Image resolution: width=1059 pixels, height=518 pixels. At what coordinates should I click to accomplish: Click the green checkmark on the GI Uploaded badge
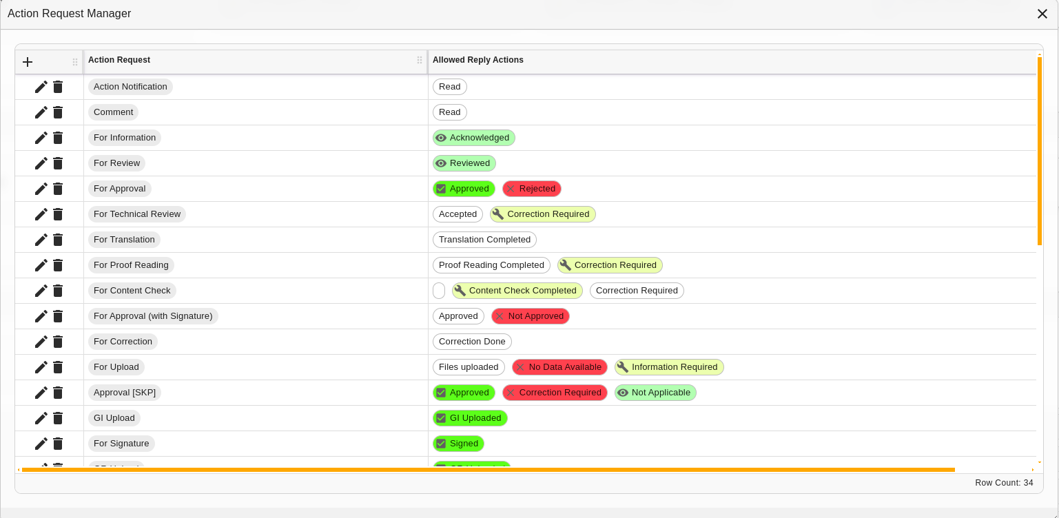tap(441, 418)
